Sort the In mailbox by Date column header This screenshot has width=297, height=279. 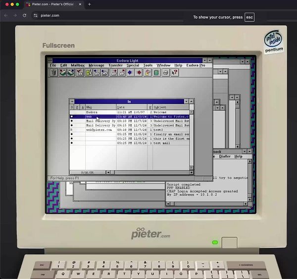pyautogui.click(x=132, y=107)
